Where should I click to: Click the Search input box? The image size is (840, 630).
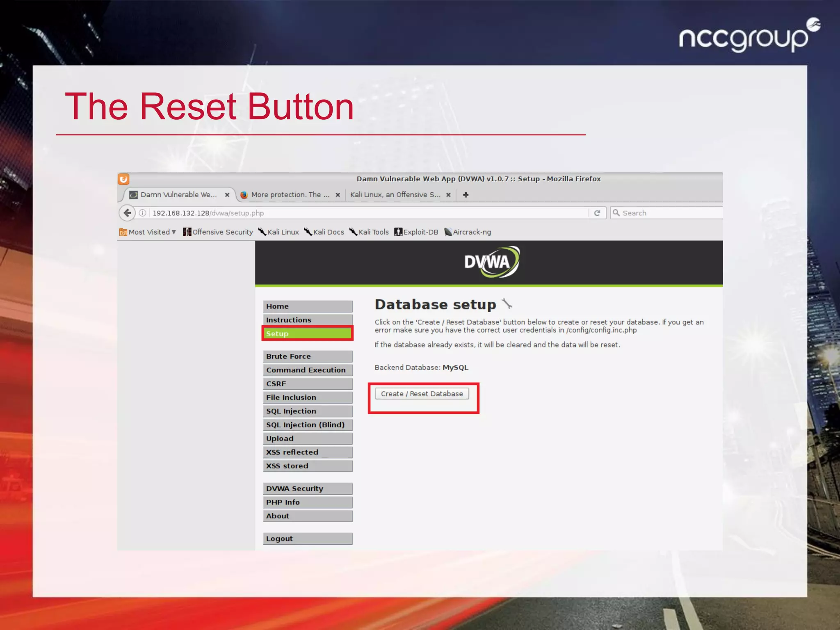(667, 213)
